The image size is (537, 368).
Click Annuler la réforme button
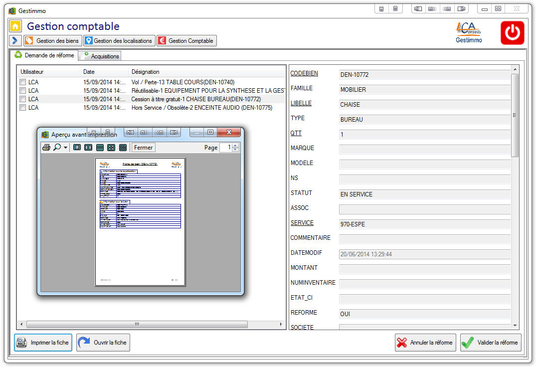(x=425, y=343)
